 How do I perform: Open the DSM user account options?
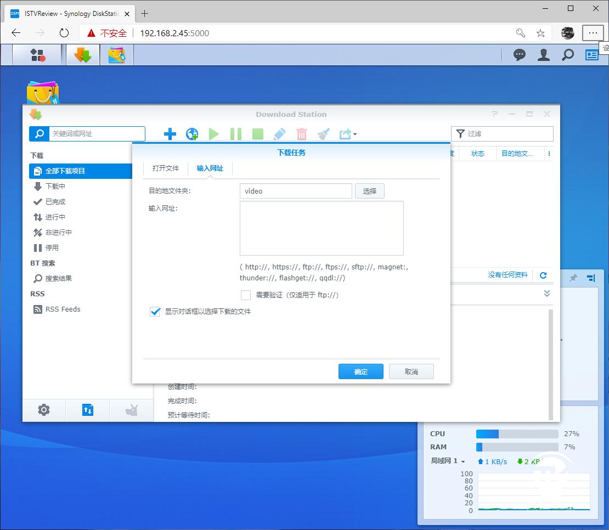point(543,55)
